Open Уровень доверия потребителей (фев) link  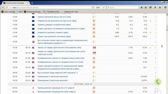click(54, 25)
